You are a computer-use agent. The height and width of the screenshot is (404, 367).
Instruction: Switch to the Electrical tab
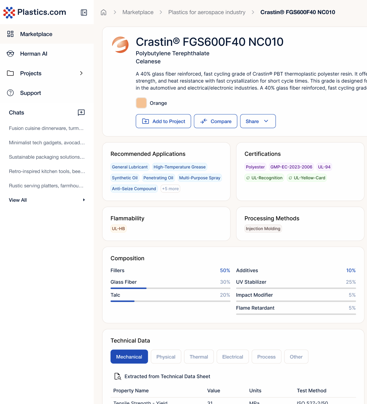click(233, 357)
